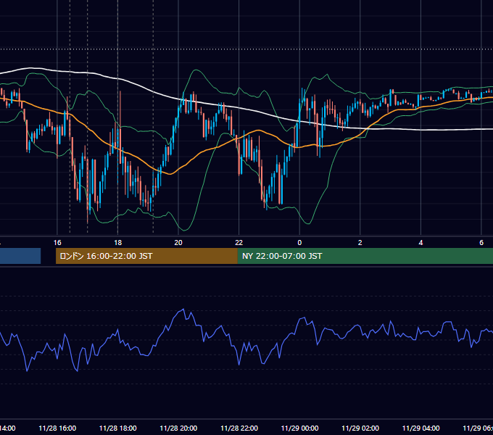The width and height of the screenshot is (493, 435).
Task: Click the '11/28 20:00' date label
Action: point(178,428)
